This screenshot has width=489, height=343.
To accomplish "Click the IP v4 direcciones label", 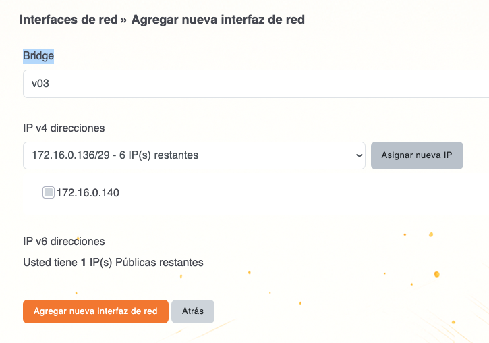I will tap(64, 128).
